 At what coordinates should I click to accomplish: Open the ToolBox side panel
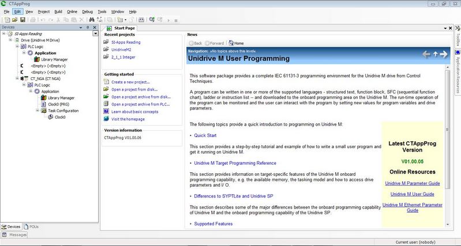[458, 36]
